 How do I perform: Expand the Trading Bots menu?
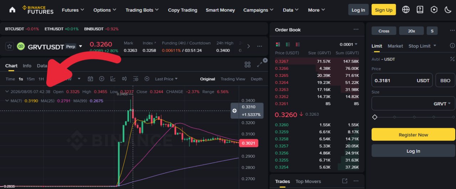pyautogui.click(x=142, y=10)
